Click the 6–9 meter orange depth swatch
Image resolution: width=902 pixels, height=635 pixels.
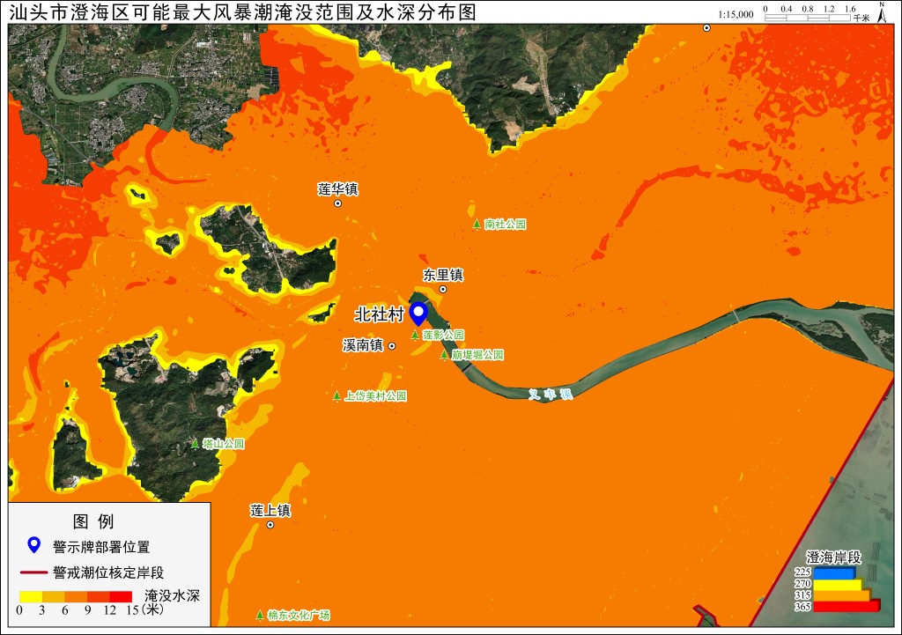pyautogui.click(x=76, y=597)
